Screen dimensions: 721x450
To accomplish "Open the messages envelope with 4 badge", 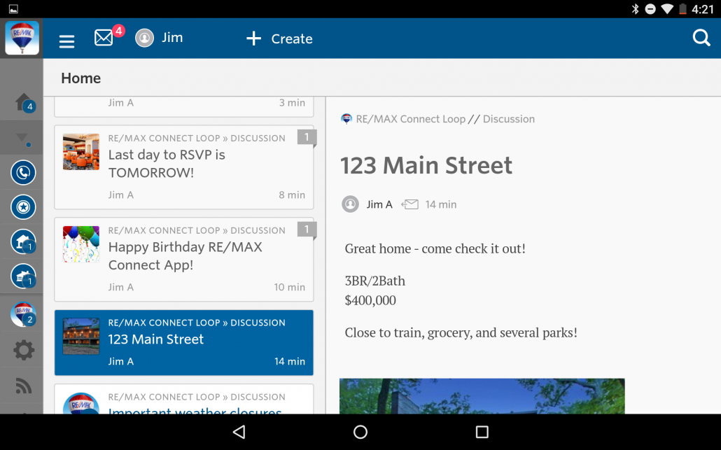I will 104,38.
